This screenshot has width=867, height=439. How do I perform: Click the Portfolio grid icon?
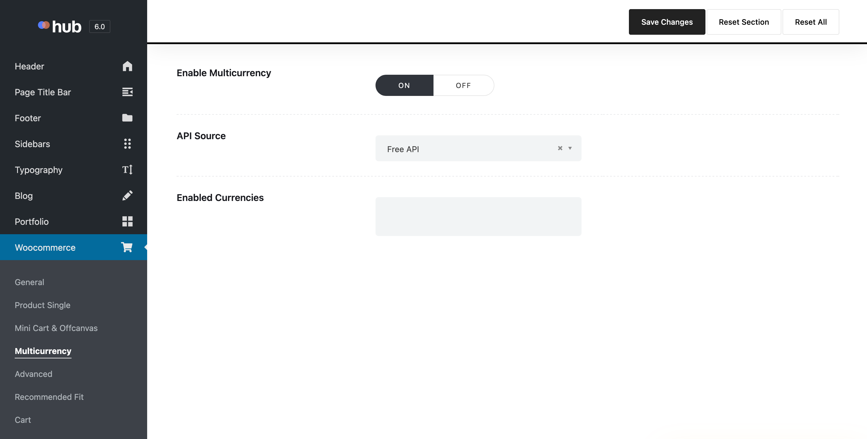coord(127,221)
